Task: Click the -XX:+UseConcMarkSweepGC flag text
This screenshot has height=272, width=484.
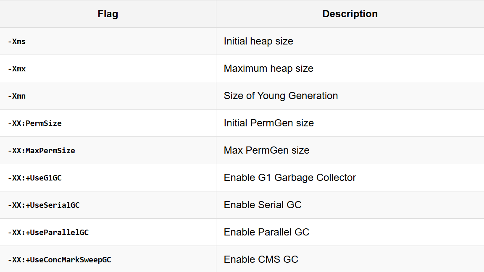Action: point(59,260)
